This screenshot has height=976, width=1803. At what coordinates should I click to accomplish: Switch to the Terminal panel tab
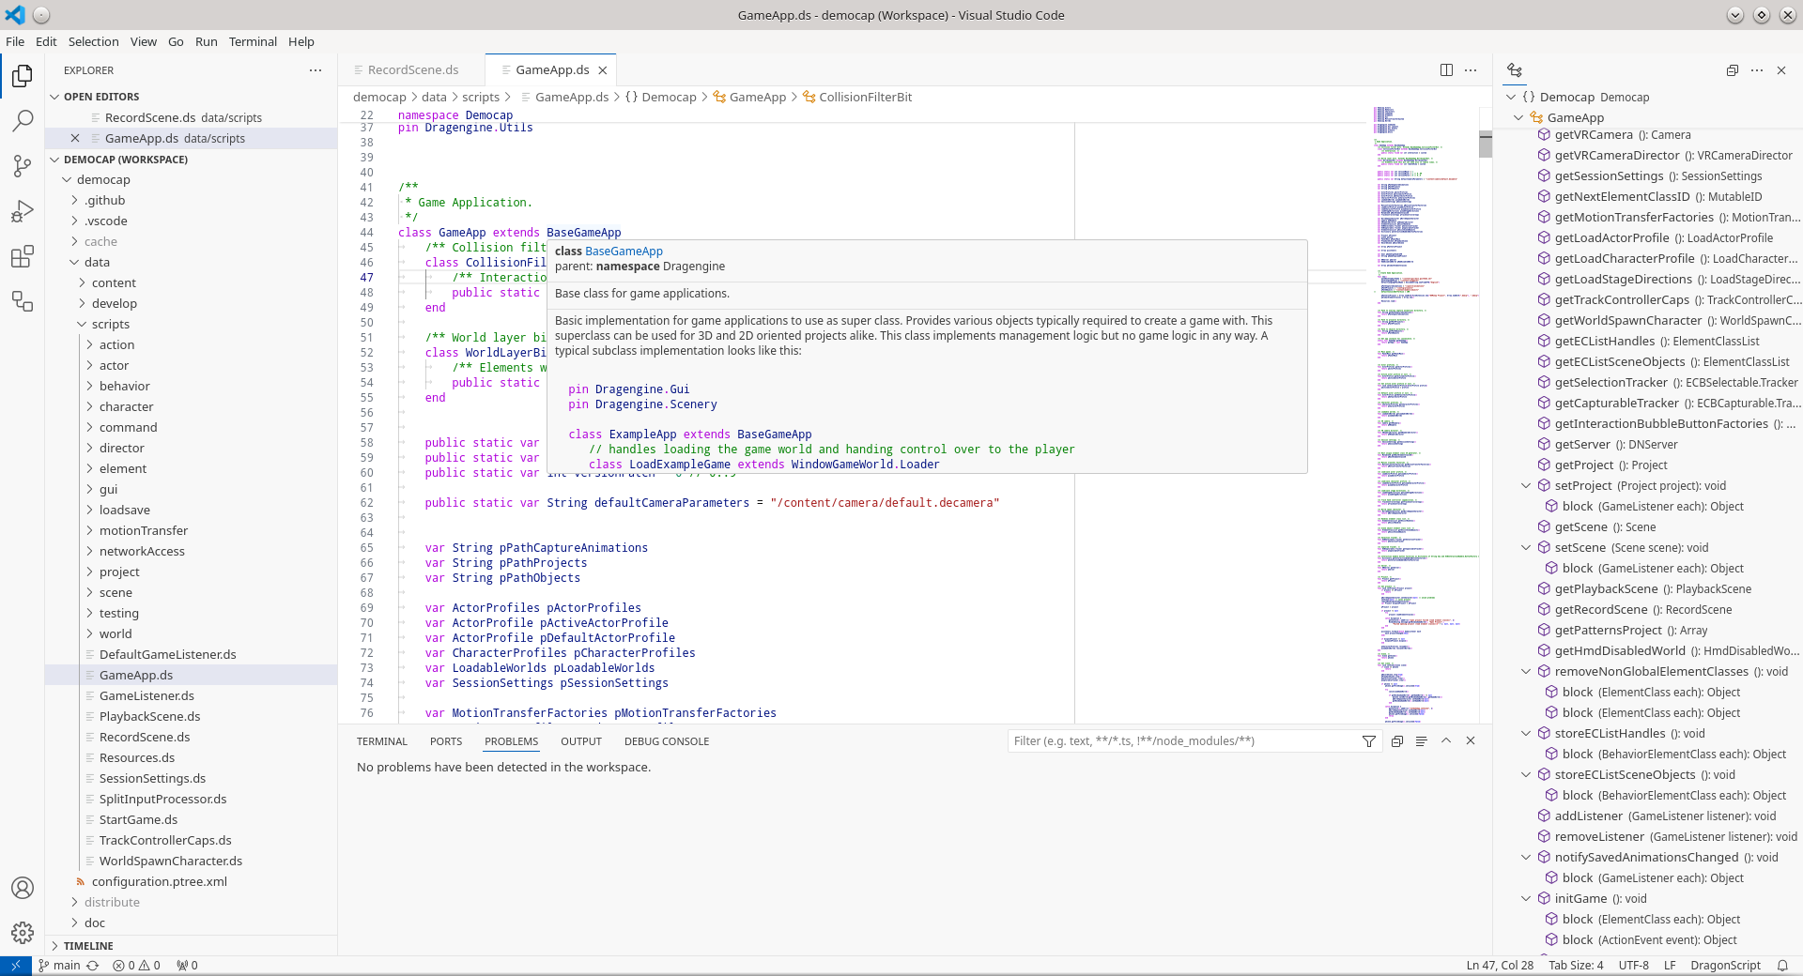click(381, 741)
